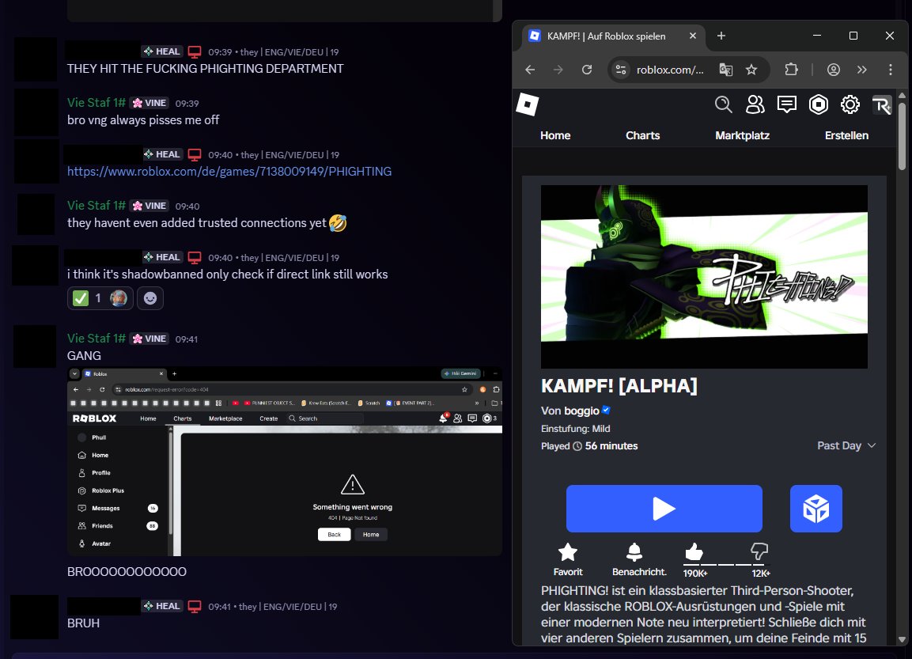Click the thumbs down dislike icon
The image size is (912, 659).
[759, 551]
